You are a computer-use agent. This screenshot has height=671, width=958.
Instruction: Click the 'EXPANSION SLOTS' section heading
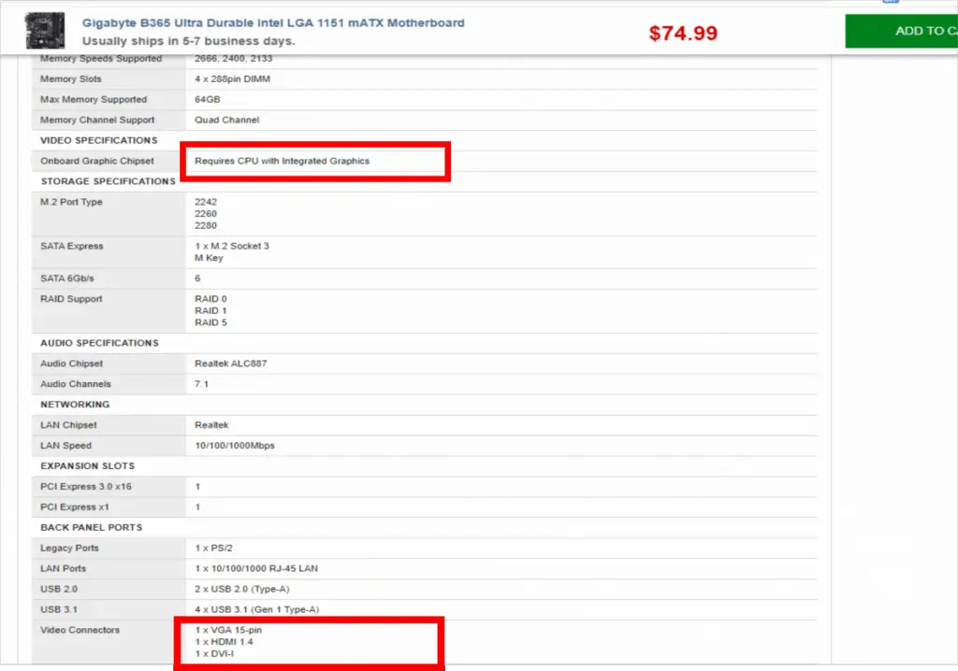click(x=87, y=465)
